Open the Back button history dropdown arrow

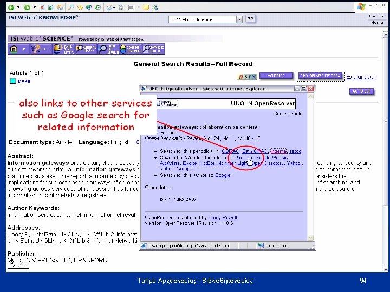[x=18, y=8]
